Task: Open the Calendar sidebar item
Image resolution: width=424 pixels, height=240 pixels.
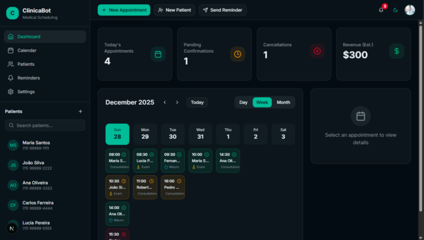Action: click(x=27, y=50)
